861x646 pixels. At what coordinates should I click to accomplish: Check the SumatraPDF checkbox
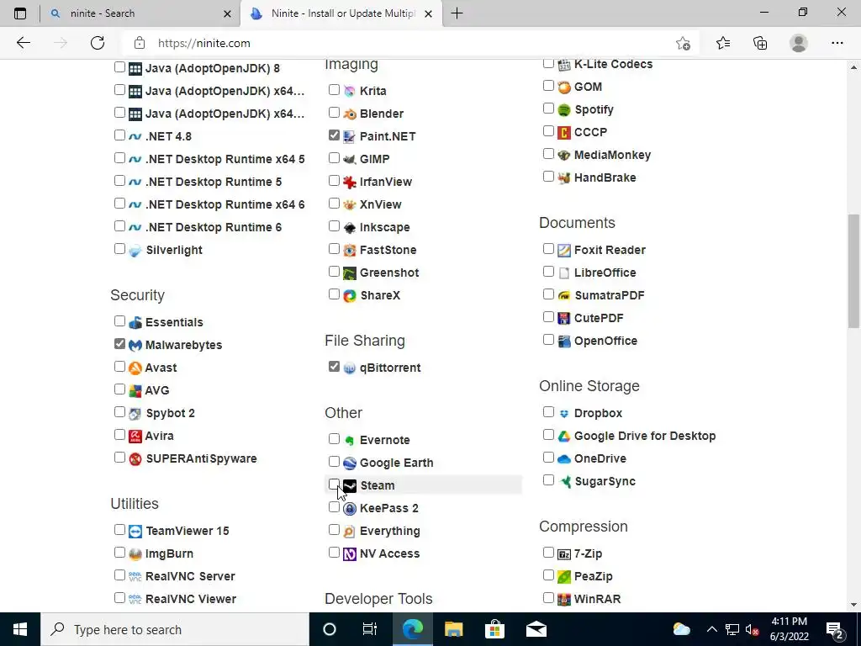point(548,294)
